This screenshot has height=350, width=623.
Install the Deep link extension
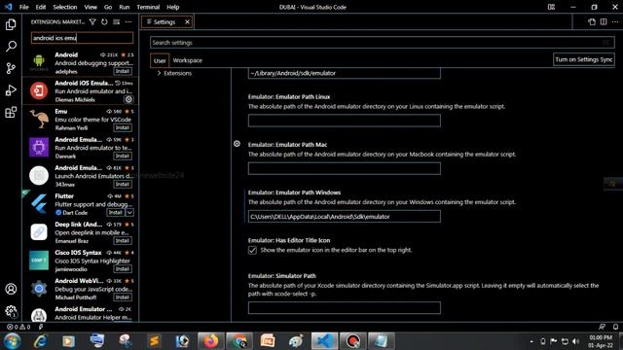123,241
